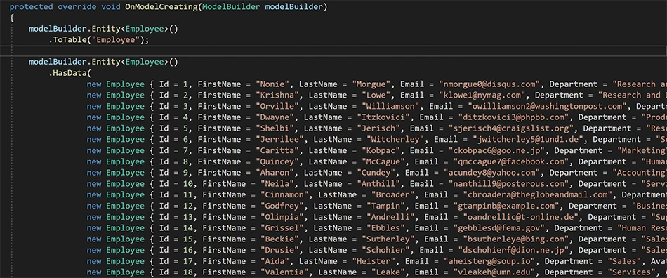Click the last name "Itzkovici"
667x278 pixels.
pyautogui.click(x=383, y=117)
